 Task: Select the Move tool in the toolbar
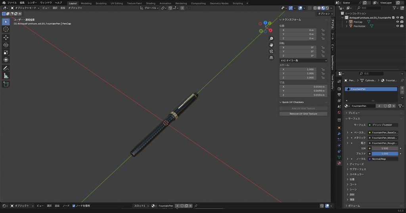click(x=6, y=37)
